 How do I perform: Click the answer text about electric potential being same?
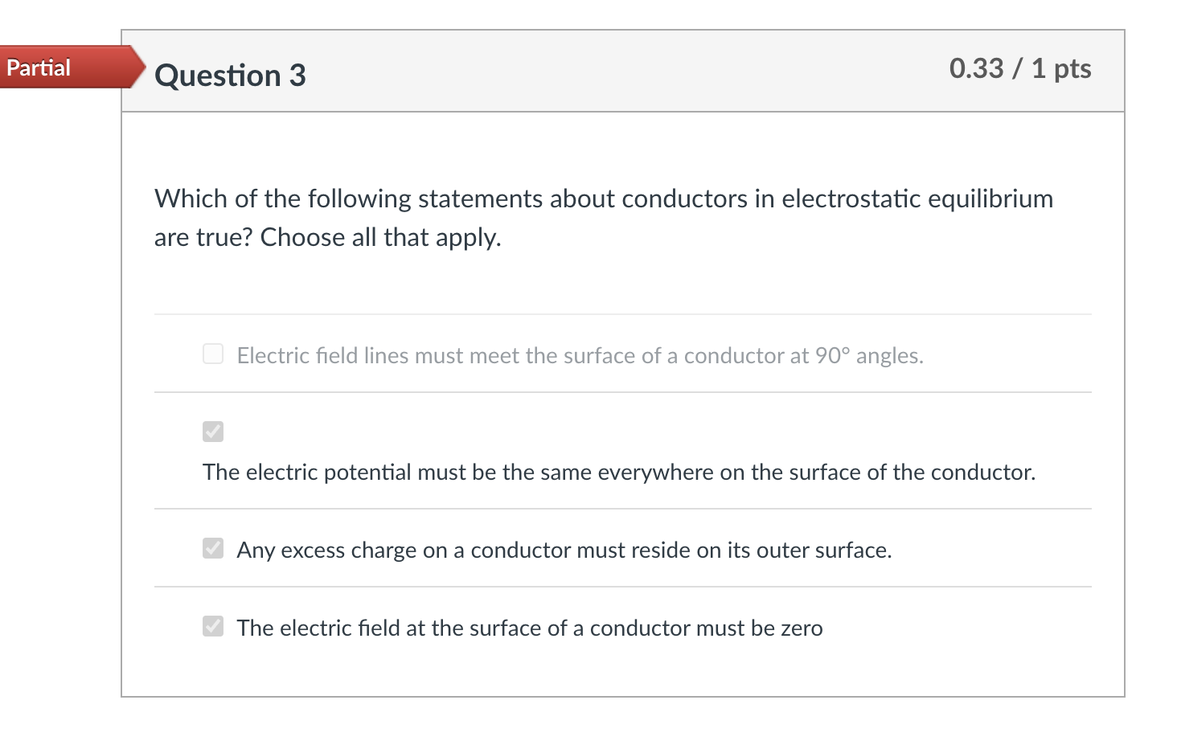[x=618, y=472]
